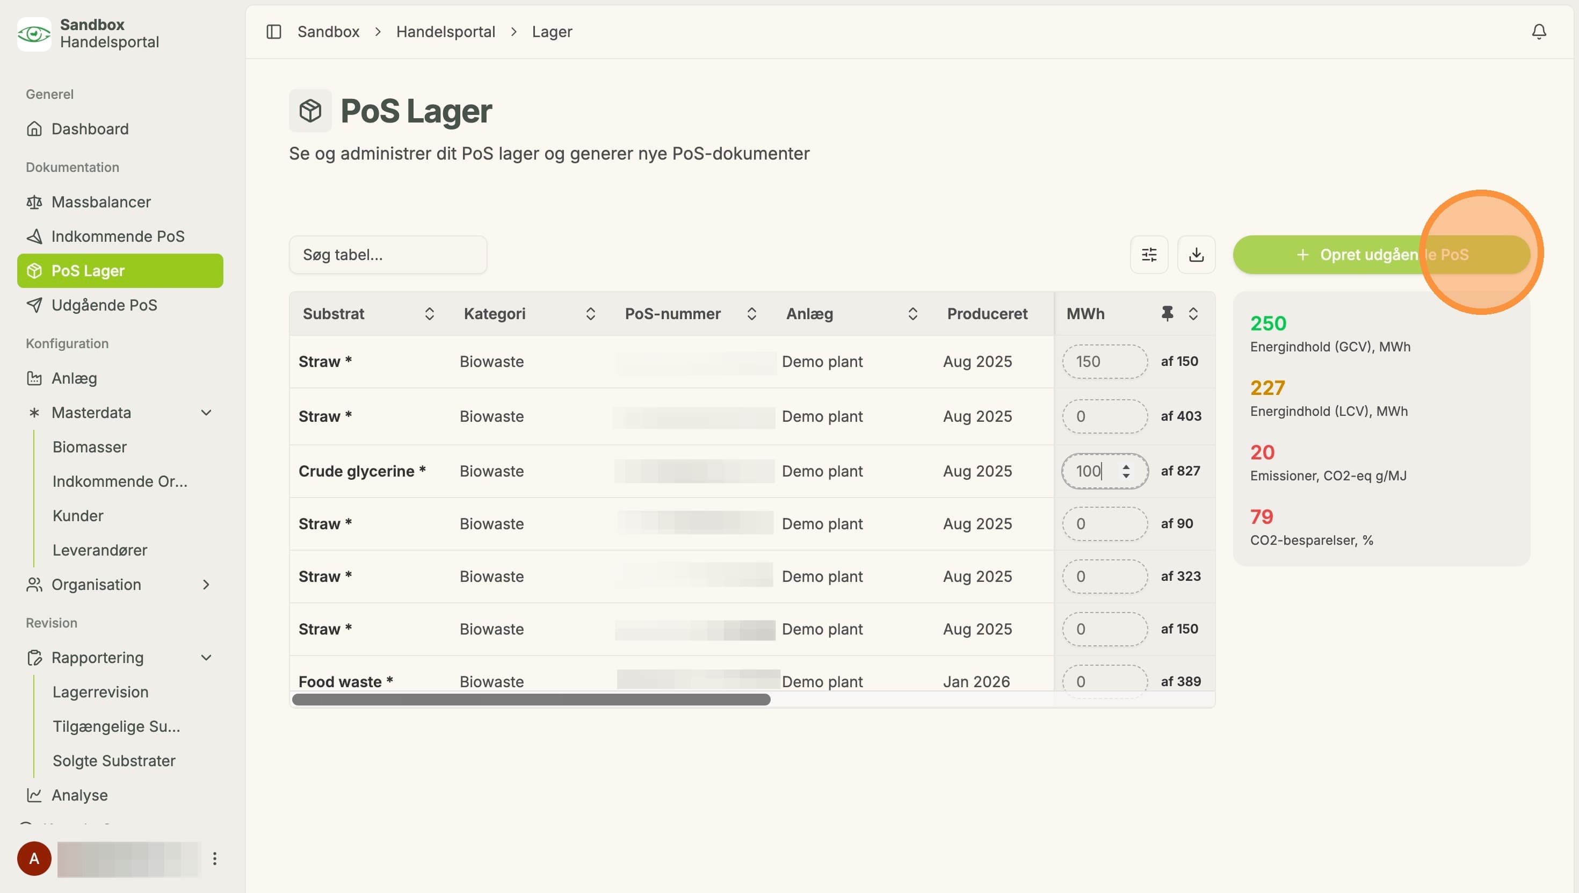Click the user avatar A

[34, 858]
